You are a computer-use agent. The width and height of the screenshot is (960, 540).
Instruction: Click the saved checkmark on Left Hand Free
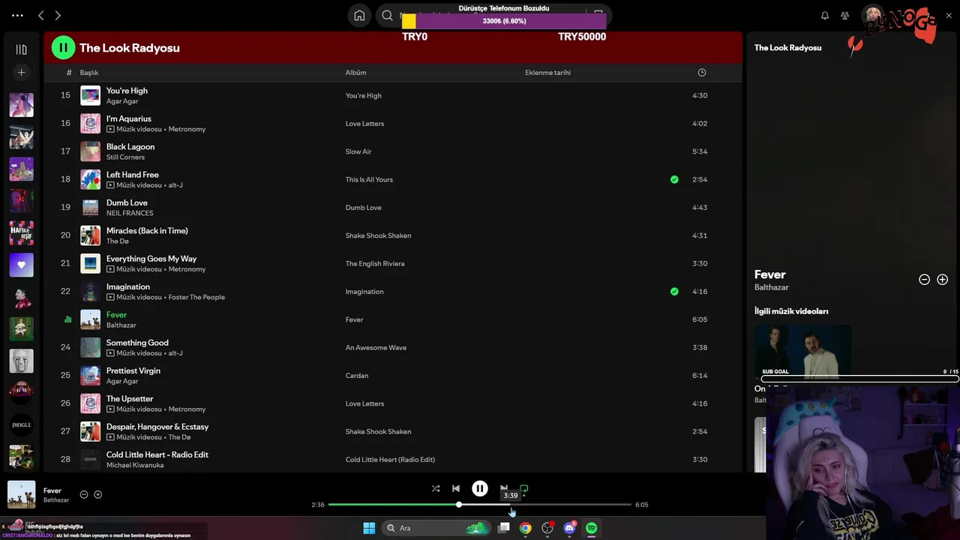coord(674,179)
